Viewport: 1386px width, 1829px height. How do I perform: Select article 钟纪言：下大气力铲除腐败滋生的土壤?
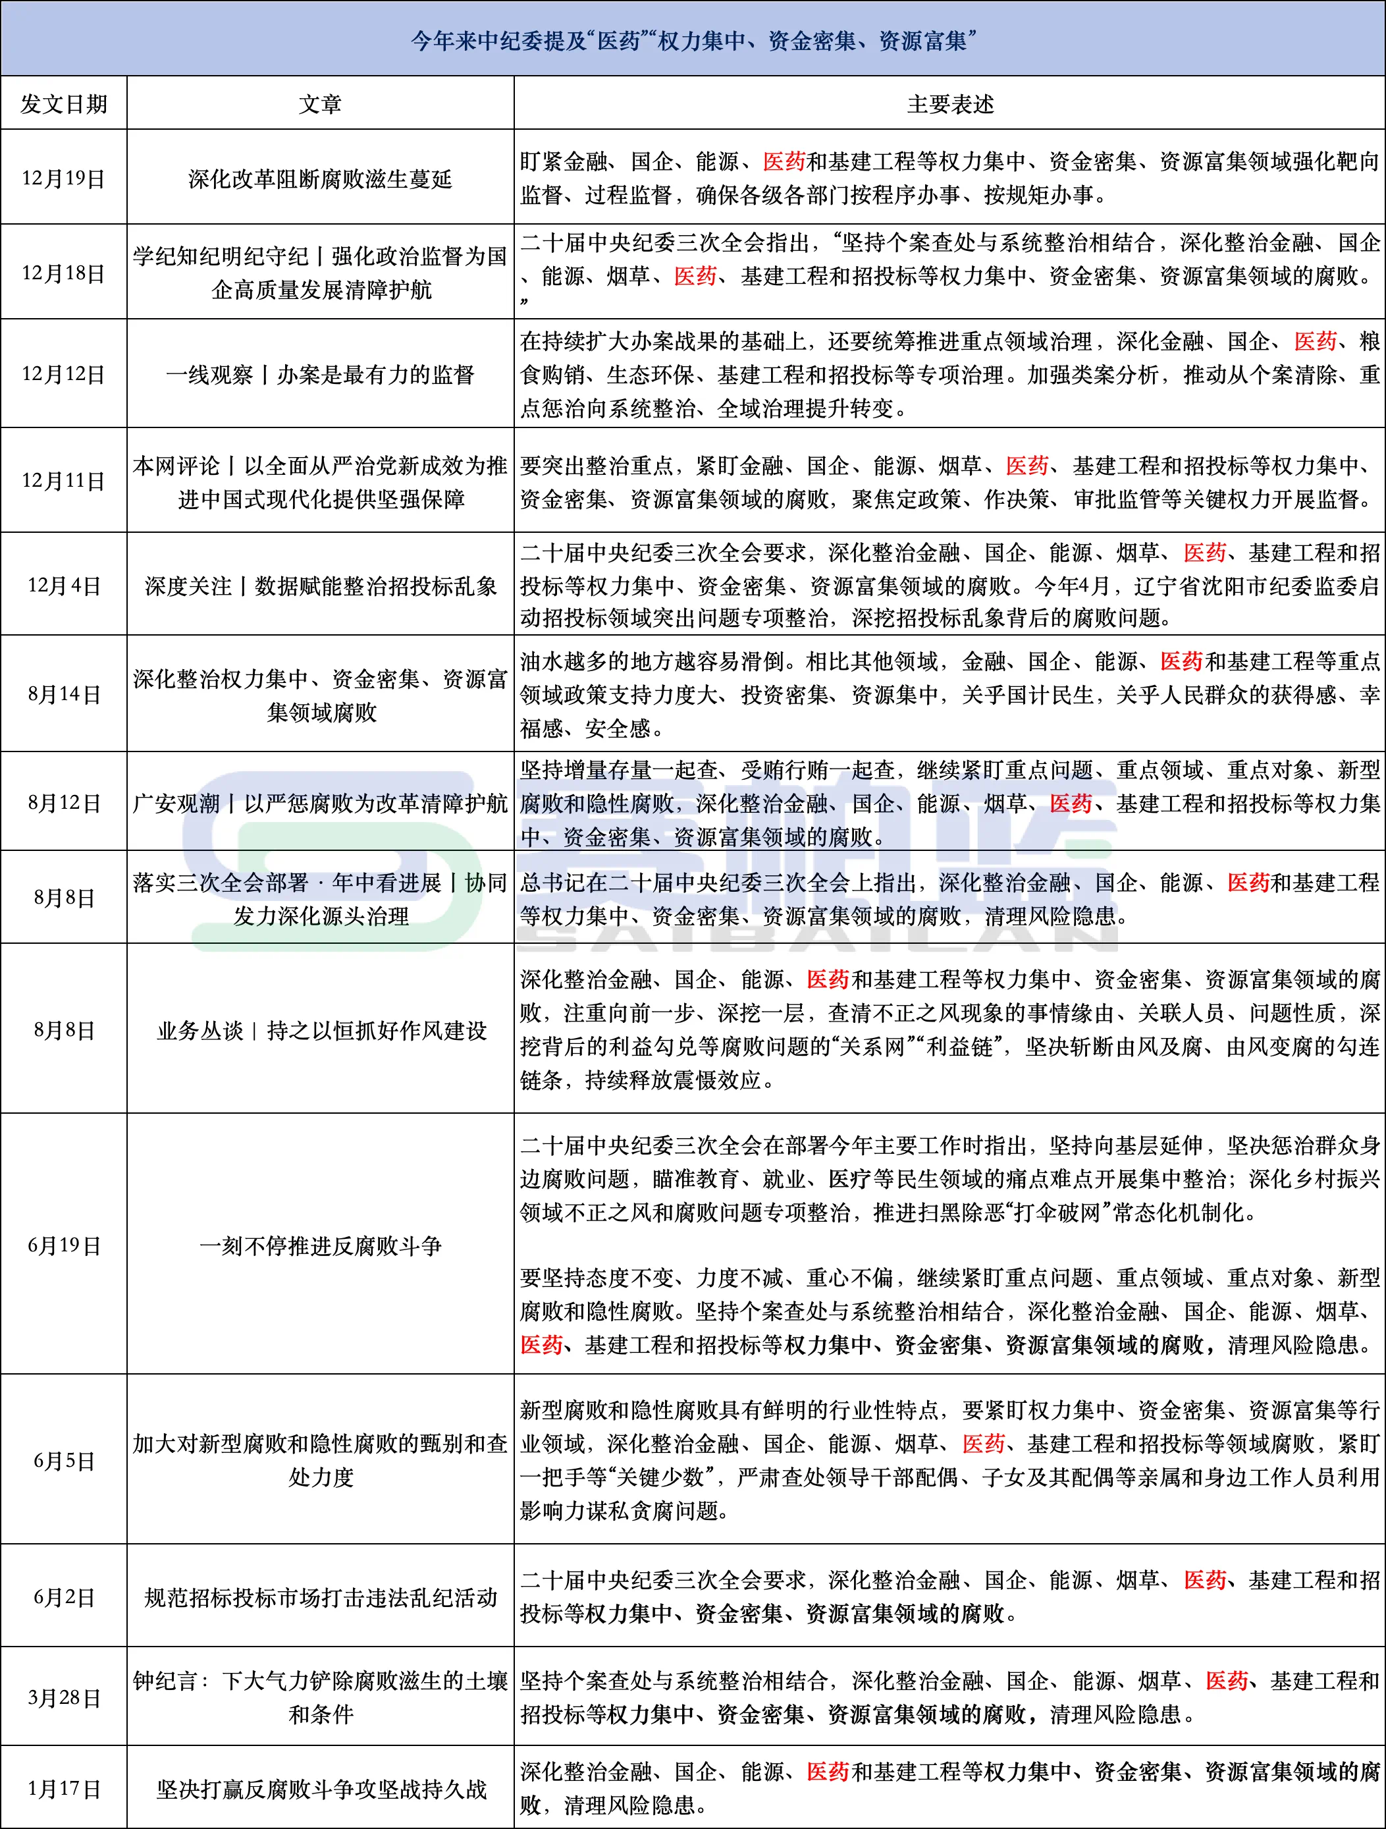(321, 1699)
